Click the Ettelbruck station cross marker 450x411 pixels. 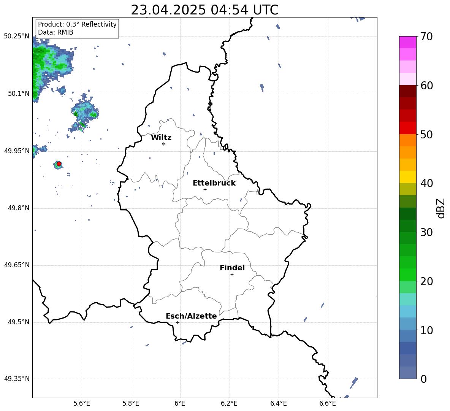click(205, 189)
